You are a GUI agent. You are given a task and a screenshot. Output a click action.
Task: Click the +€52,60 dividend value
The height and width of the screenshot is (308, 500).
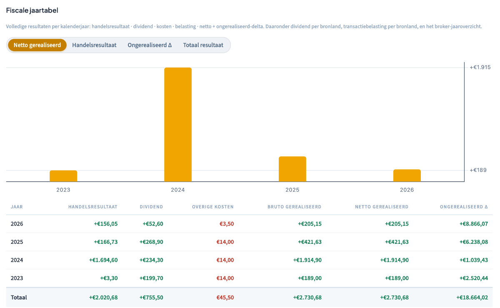[153, 224]
